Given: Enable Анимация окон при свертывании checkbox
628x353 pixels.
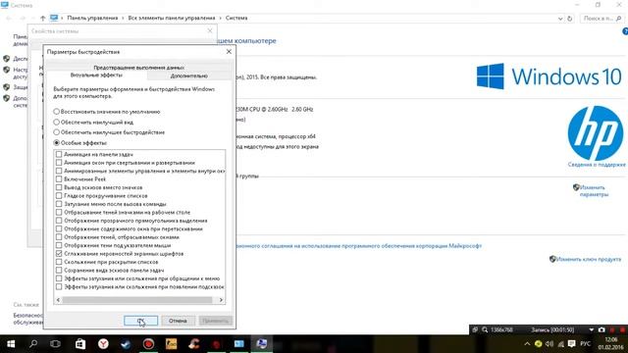Looking at the screenshot, I should 59,163.
